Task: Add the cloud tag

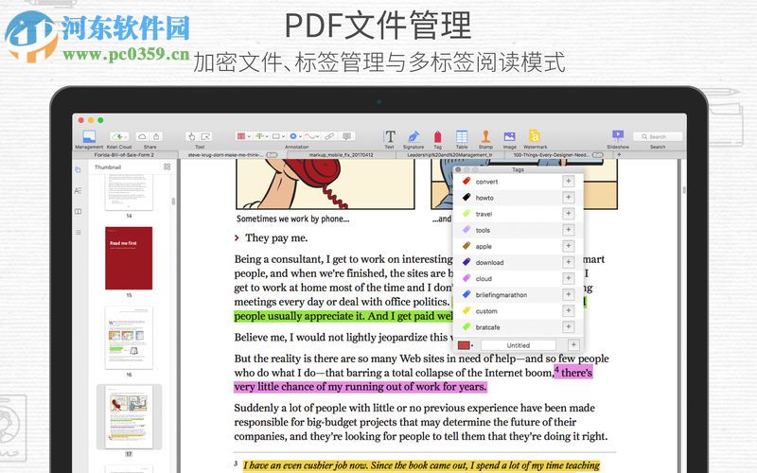Action: tap(569, 278)
